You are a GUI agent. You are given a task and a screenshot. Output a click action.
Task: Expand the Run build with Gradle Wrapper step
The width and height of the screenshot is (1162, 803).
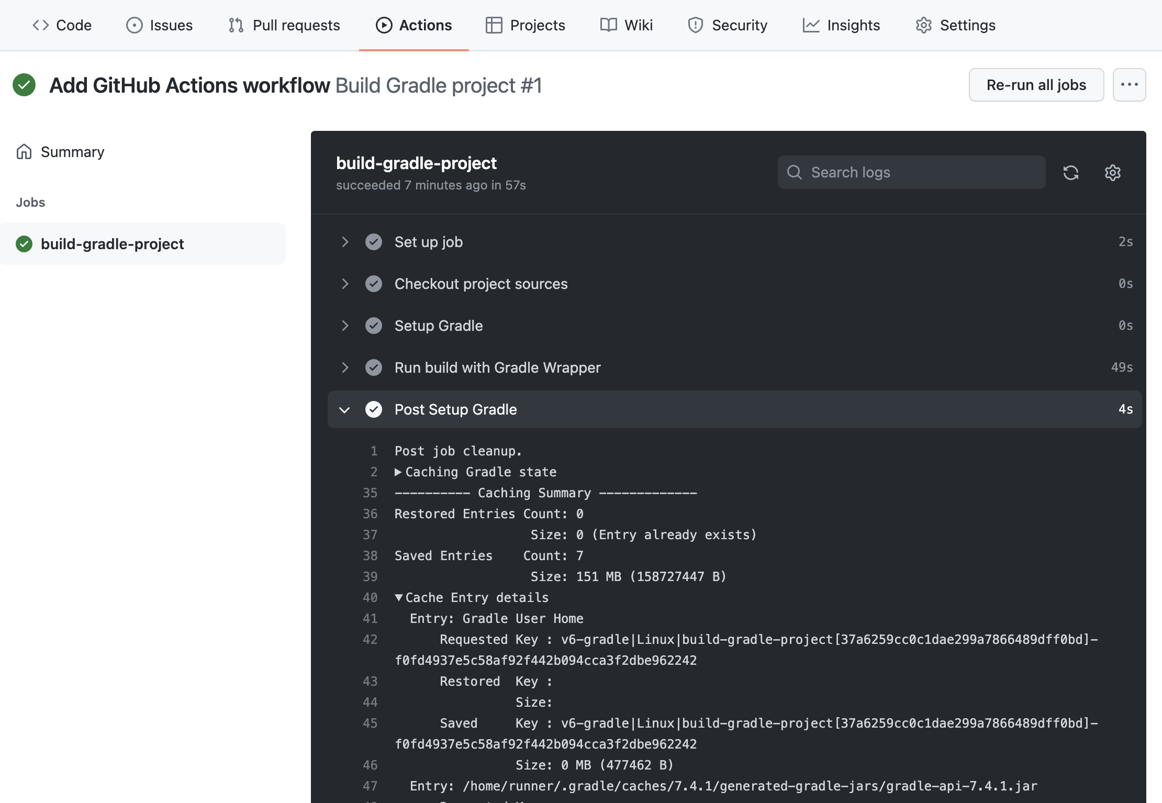(x=344, y=366)
